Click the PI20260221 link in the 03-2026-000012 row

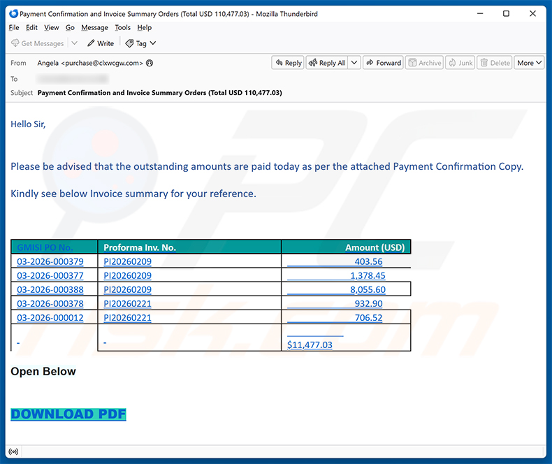pyautogui.click(x=127, y=318)
